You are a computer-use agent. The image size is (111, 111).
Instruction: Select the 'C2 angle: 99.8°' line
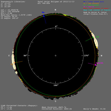pyautogui.click(x=9, y=17)
